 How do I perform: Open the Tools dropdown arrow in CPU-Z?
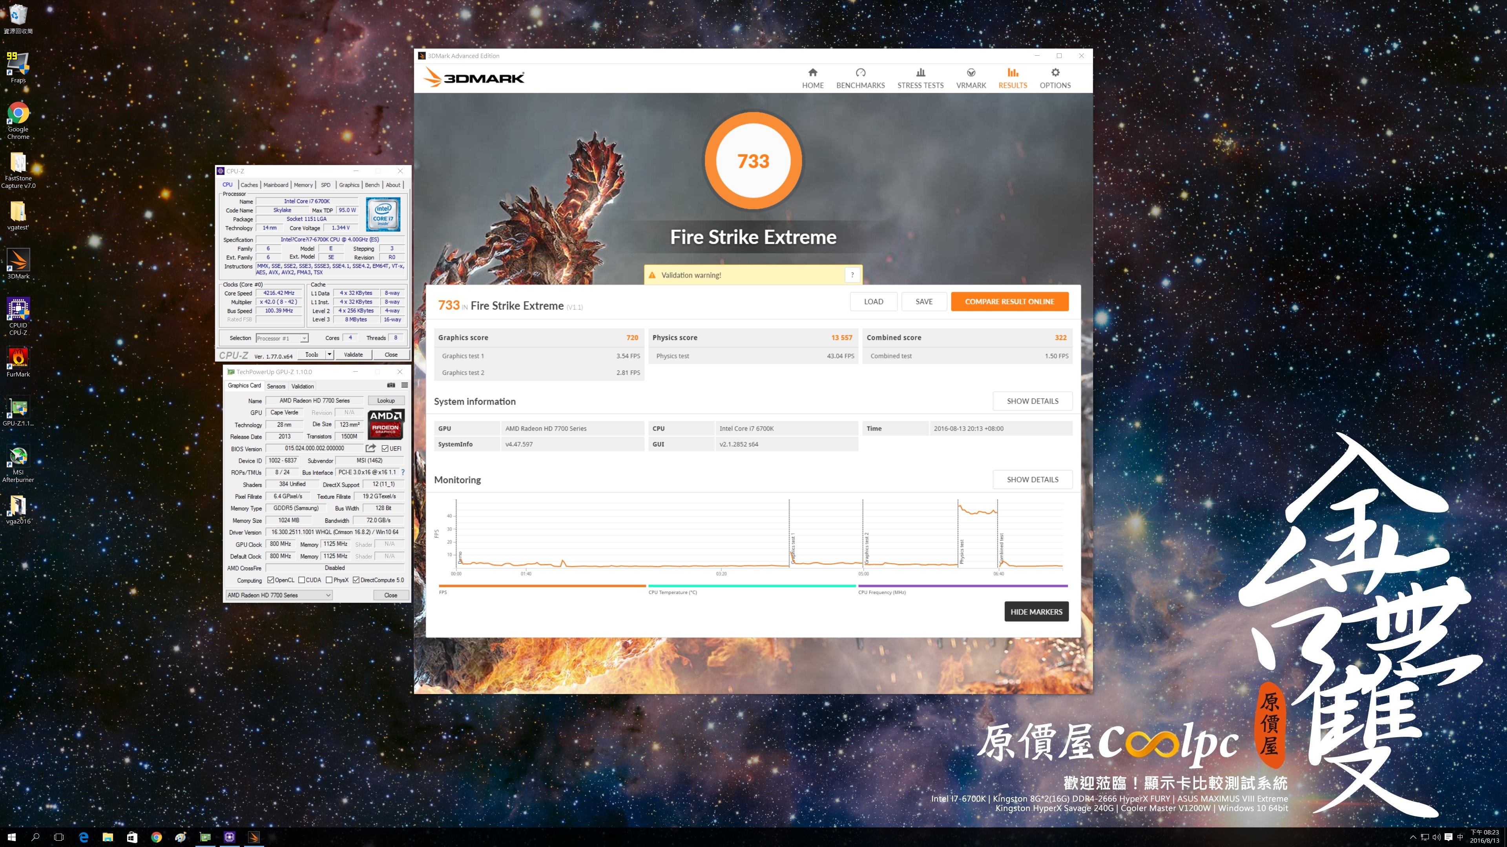coord(329,354)
